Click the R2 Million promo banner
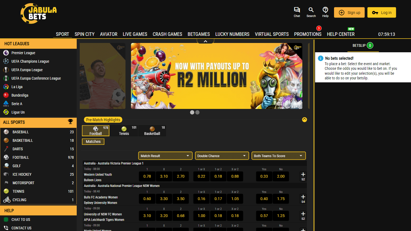 click(216, 76)
